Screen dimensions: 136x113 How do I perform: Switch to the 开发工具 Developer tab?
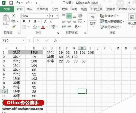pos(97,9)
